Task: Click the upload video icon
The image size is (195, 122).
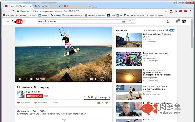Action: click(x=168, y=21)
